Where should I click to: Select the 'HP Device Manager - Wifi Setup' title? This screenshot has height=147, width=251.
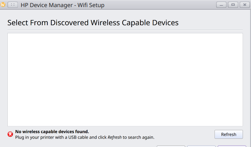(x=63, y=5)
